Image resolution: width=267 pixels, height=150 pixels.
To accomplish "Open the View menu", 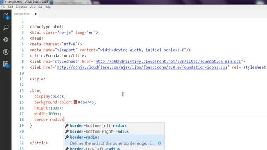I will pyautogui.click(x=33, y=7).
